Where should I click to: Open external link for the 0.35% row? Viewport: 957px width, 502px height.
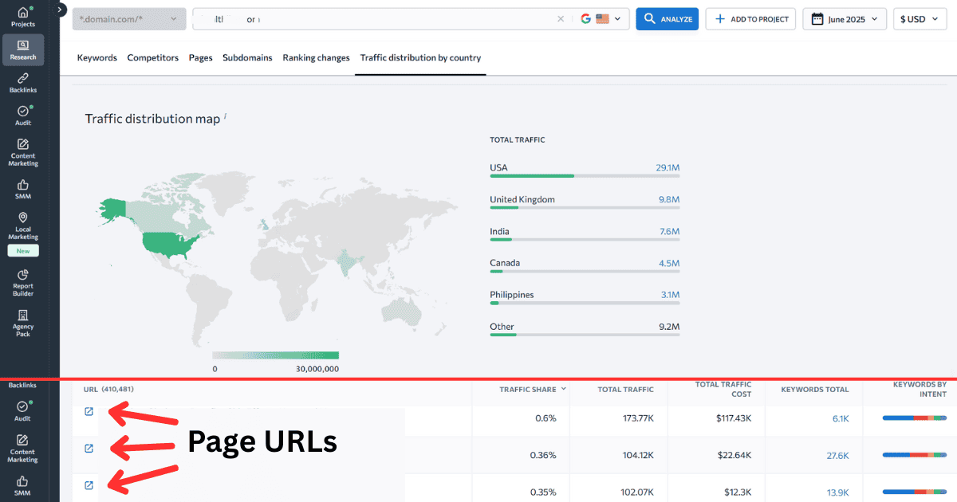click(x=89, y=485)
